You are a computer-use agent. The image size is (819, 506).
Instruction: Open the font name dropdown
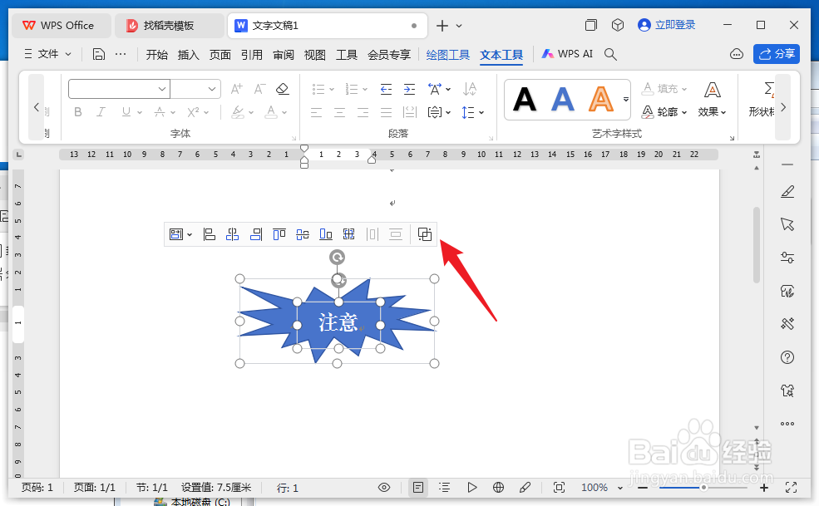[x=162, y=89]
